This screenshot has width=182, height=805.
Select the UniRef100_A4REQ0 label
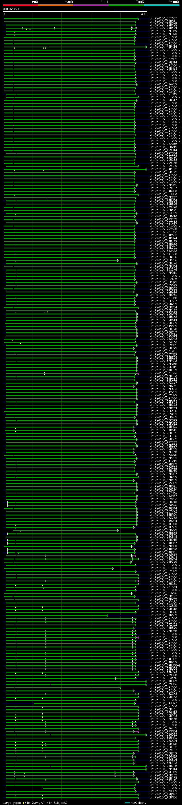(x=163, y=628)
